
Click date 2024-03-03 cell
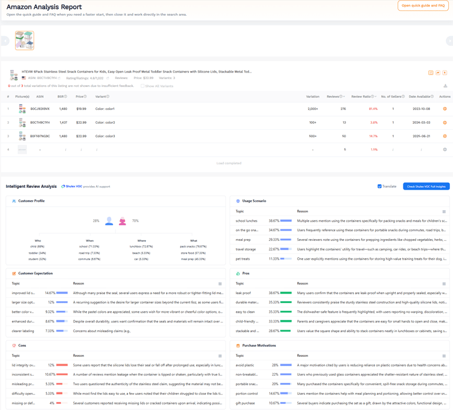click(421, 123)
